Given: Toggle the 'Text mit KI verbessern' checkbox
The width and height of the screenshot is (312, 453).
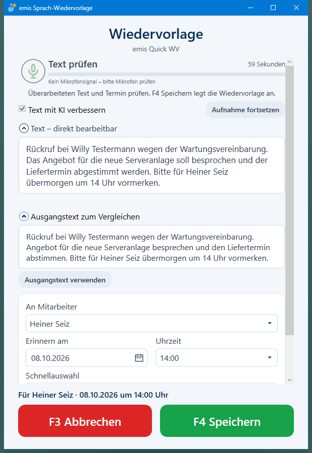Looking at the screenshot, I should pos(22,109).
